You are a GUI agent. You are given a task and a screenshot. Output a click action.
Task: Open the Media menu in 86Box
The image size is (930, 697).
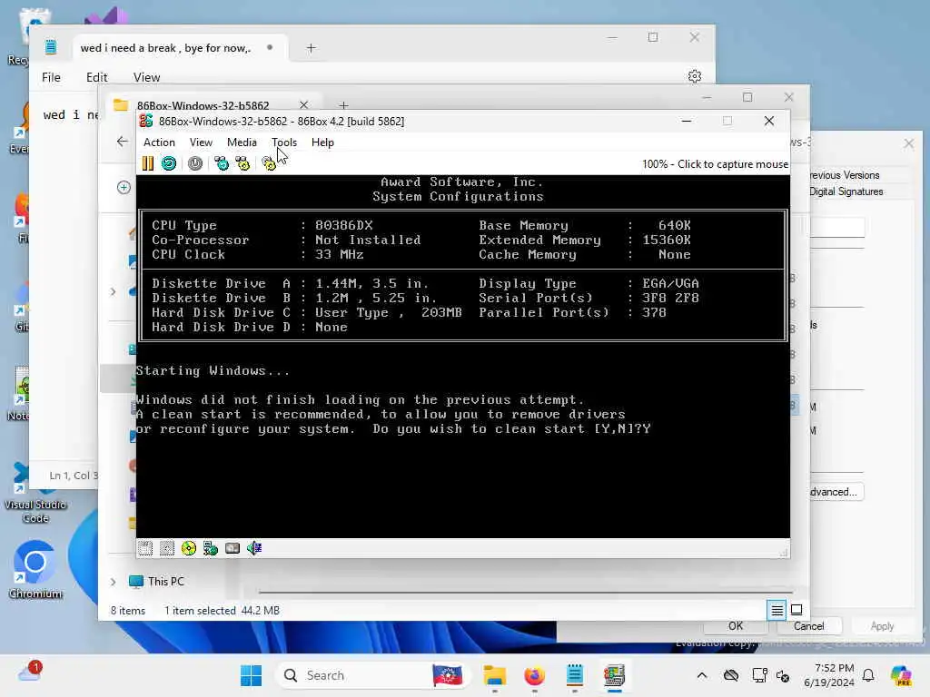242,142
